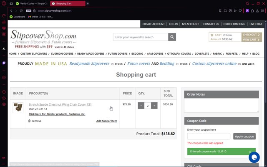Open the profile account icon
Screen dimensions: 267x167
pyautogui.click(x=257, y=11)
